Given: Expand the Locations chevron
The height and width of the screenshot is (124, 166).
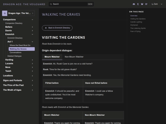Looking at the screenshot, I should 32,76.
